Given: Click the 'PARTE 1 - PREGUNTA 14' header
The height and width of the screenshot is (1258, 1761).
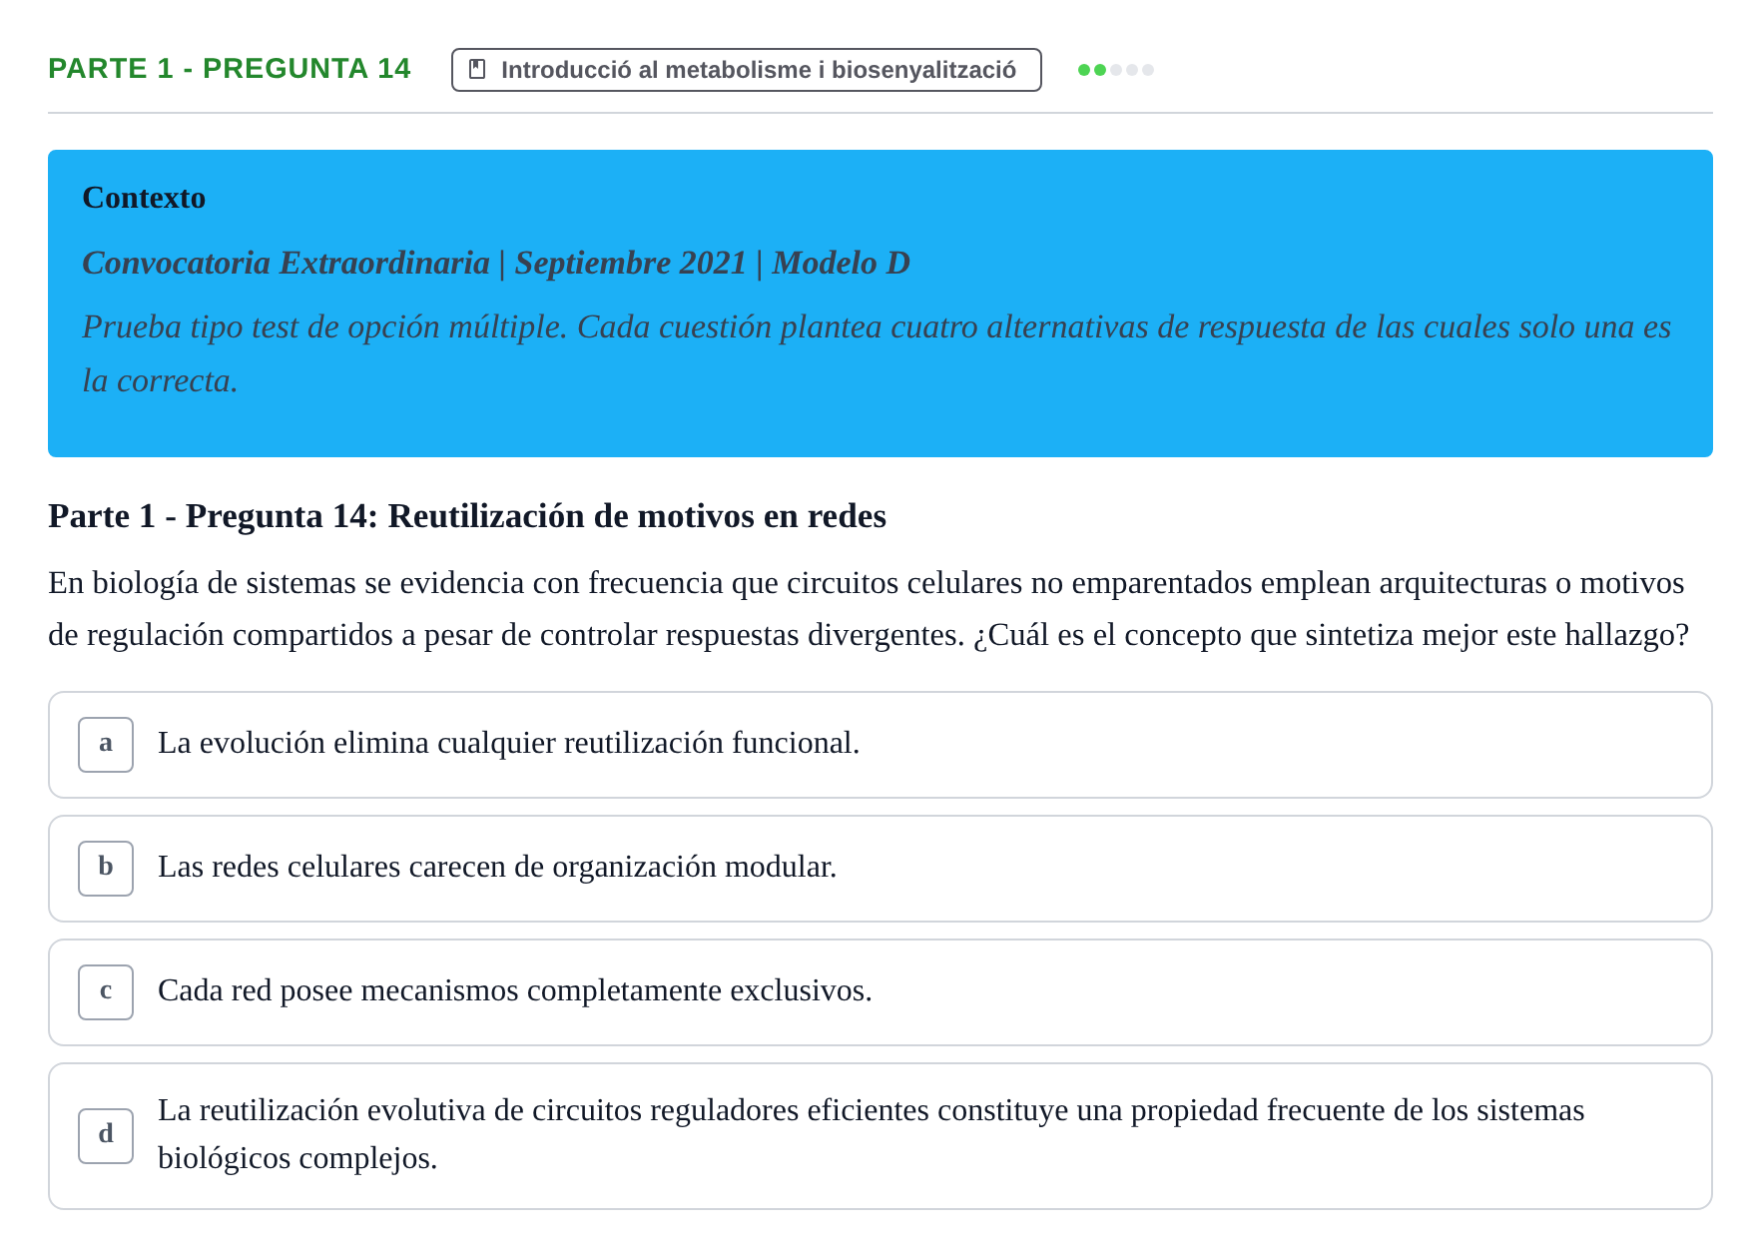Looking at the screenshot, I should [x=230, y=68].
